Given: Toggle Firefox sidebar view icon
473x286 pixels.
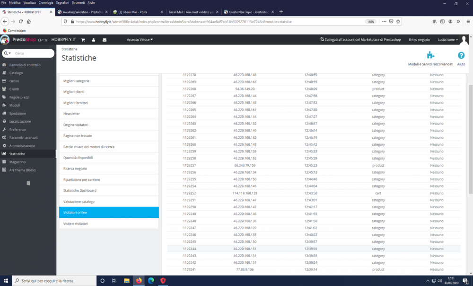Looking at the screenshot, I should tap(442, 21).
